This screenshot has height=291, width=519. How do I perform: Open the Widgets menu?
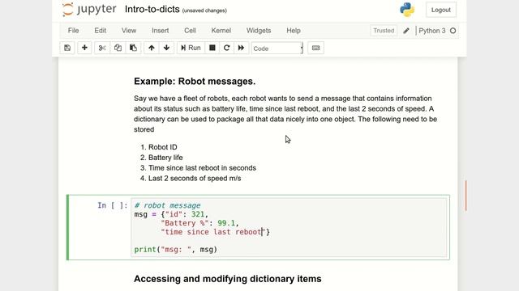tap(259, 31)
